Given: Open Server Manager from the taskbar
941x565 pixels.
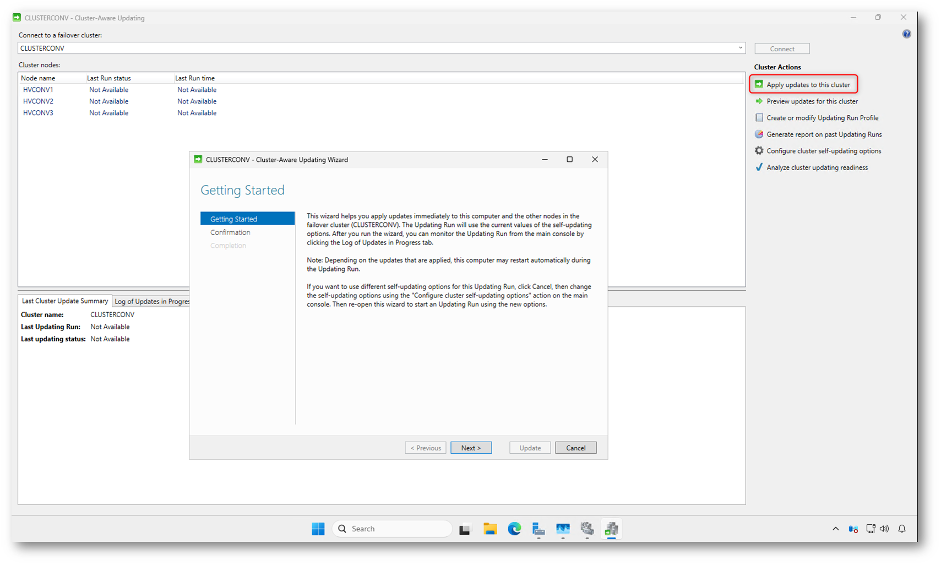Looking at the screenshot, I should coord(539,529).
